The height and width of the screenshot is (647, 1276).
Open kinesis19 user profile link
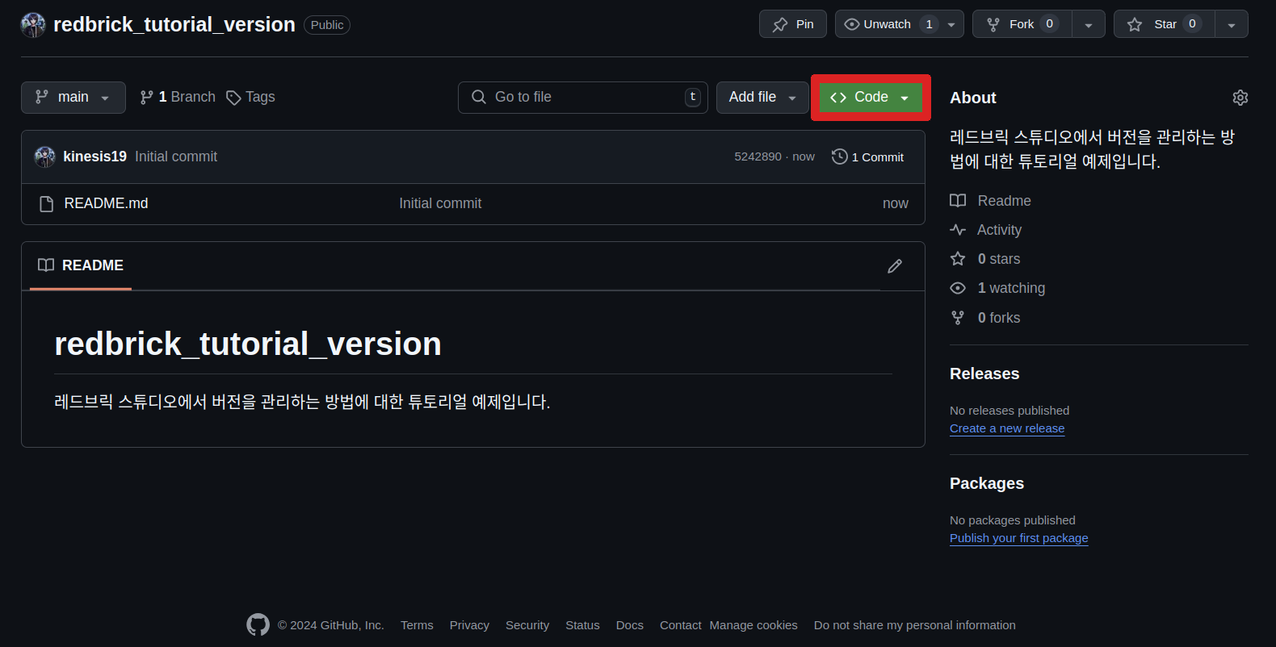coord(95,157)
